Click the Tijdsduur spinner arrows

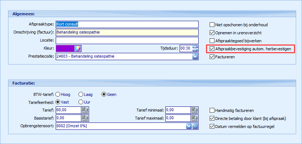(x=195, y=48)
